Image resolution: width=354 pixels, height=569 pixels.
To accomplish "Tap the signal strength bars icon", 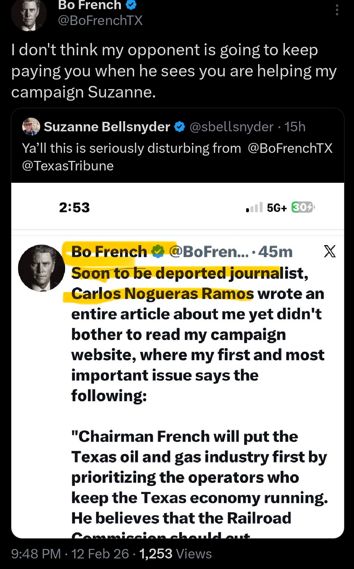I will (x=254, y=207).
